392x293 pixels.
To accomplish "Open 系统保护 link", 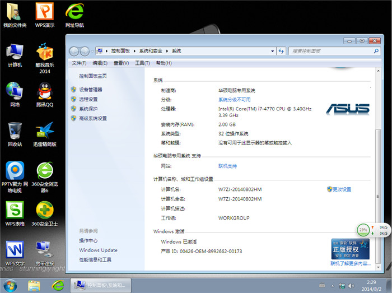I will click(x=88, y=109).
